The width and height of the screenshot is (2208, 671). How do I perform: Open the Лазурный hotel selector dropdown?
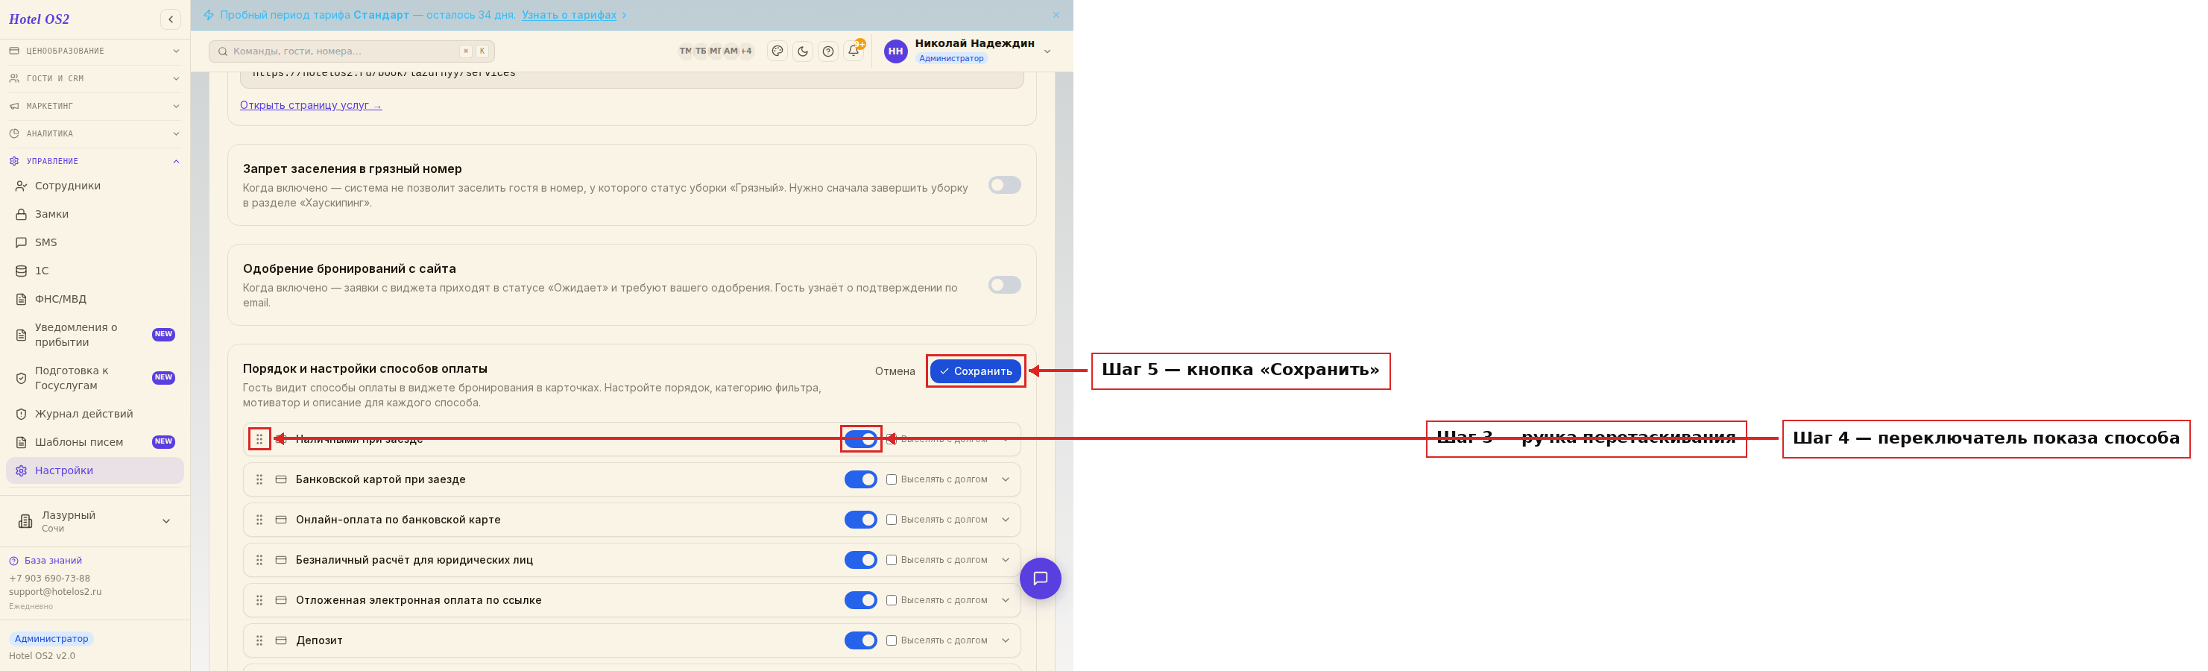tap(94, 521)
